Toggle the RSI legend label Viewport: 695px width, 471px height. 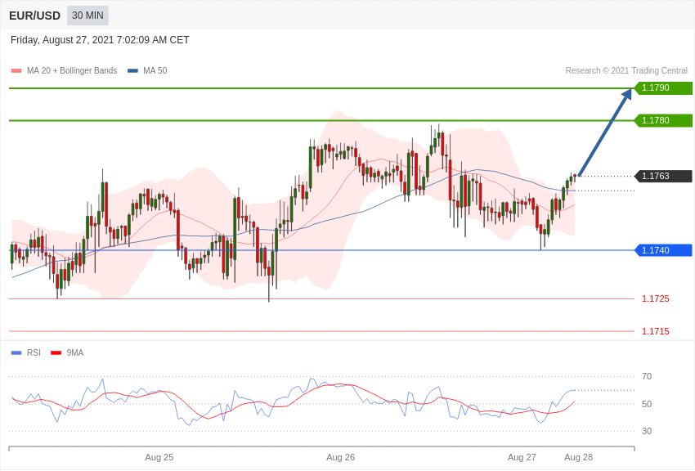click(34, 352)
